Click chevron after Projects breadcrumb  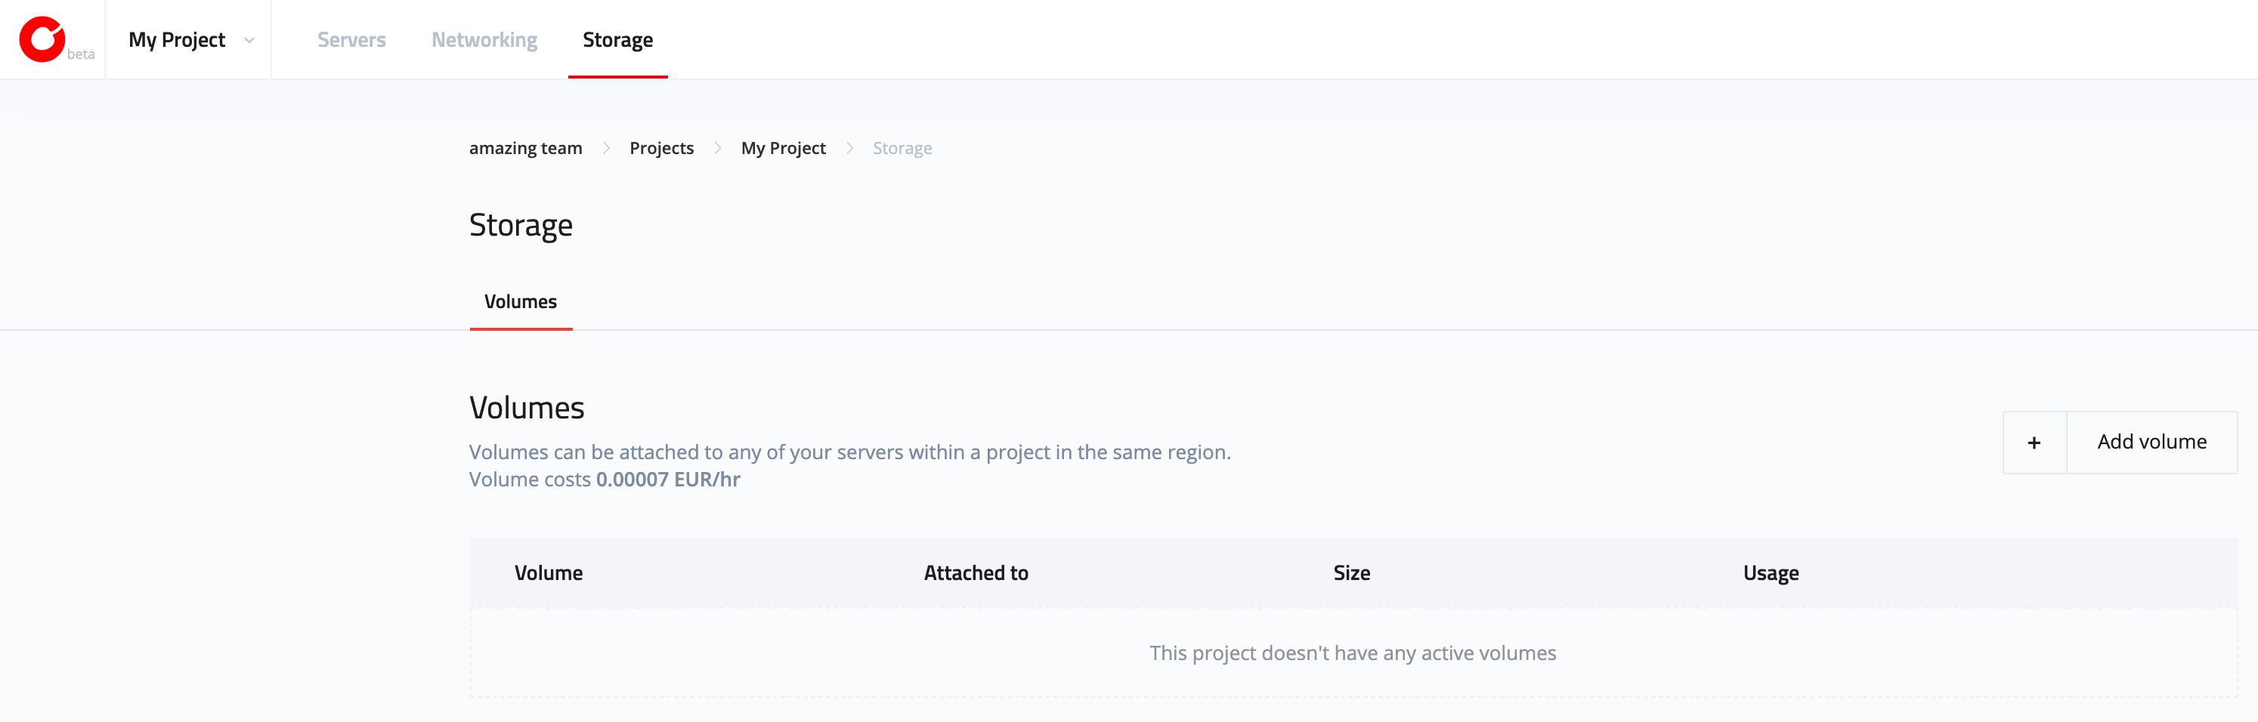[x=717, y=148]
